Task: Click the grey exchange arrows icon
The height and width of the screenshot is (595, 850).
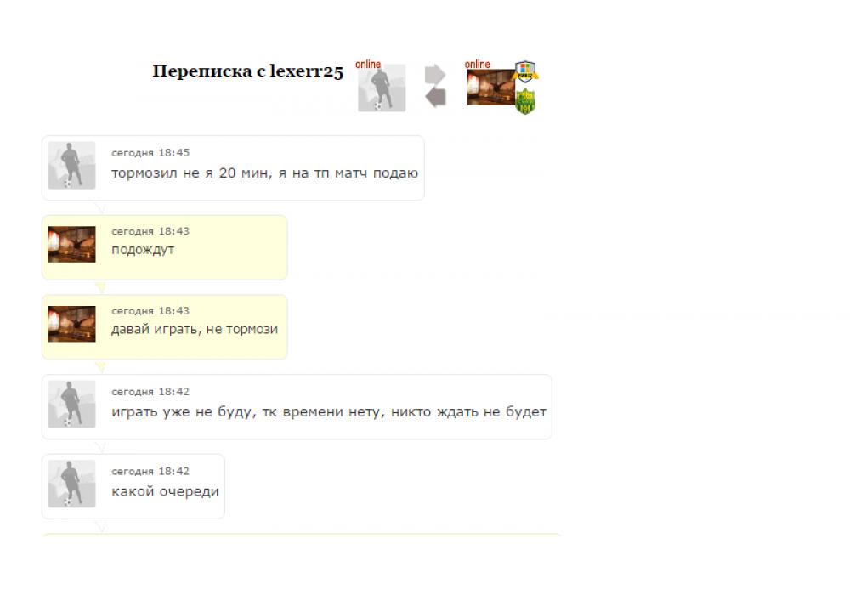Action: (435, 86)
